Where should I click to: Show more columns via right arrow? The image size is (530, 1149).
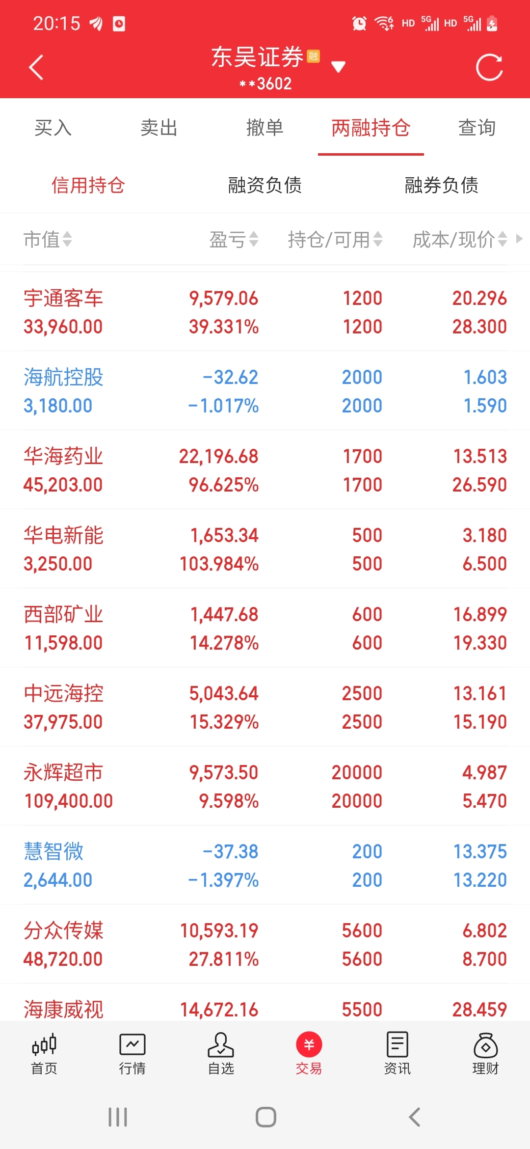(520, 239)
